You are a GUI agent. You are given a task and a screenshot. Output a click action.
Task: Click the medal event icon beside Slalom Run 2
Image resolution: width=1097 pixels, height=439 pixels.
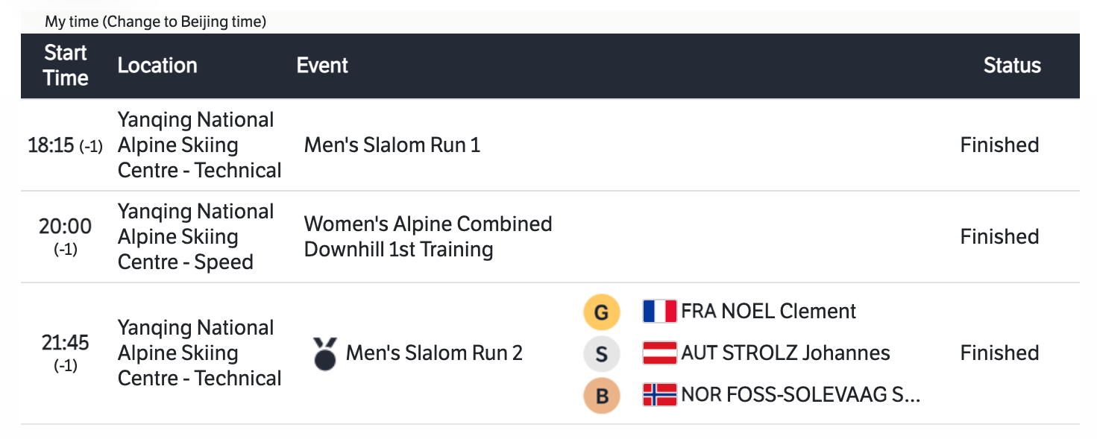(324, 353)
